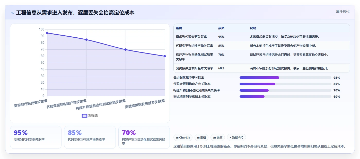
Task: Click the chart point at value 85
Action: click(x=86, y=40)
